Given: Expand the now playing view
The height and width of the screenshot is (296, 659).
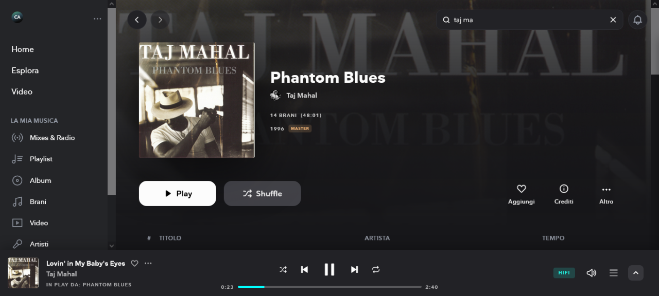Looking at the screenshot, I should click(636, 273).
